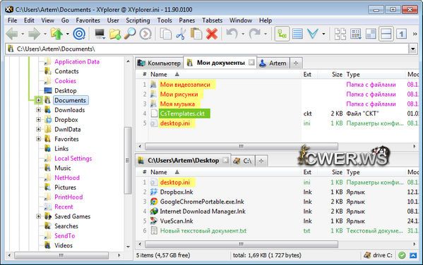Screen dimensions: 423x265
Task: Click the green status icon in status bar
Action: click(402, 255)
